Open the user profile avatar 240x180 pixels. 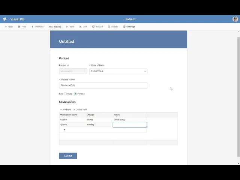point(235,19)
